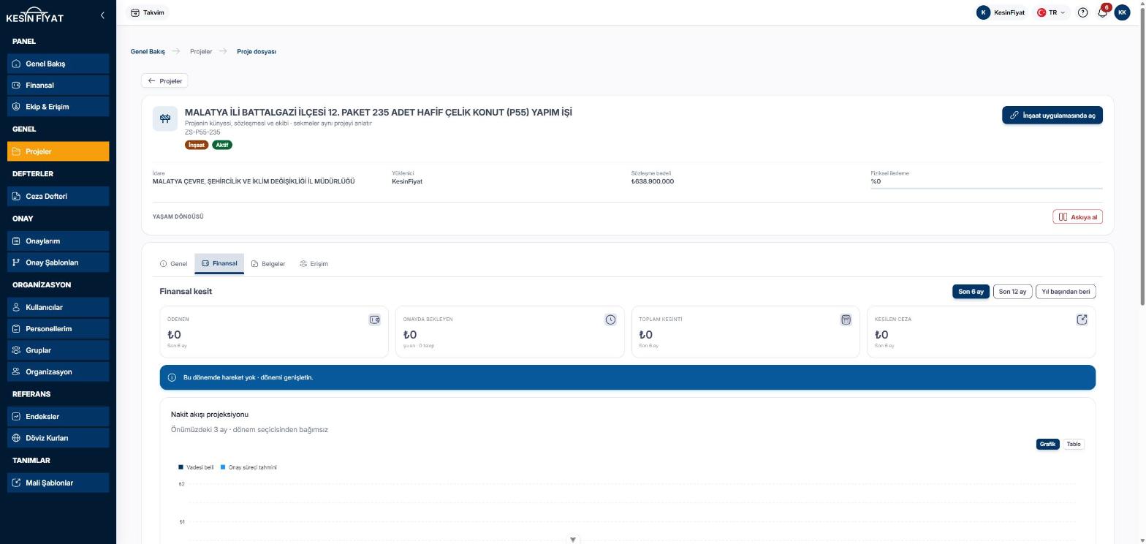Image resolution: width=1146 pixels, height=544 pixels.
Task: Open Ekip & Erişim in the sidebar
Action: 58,107
